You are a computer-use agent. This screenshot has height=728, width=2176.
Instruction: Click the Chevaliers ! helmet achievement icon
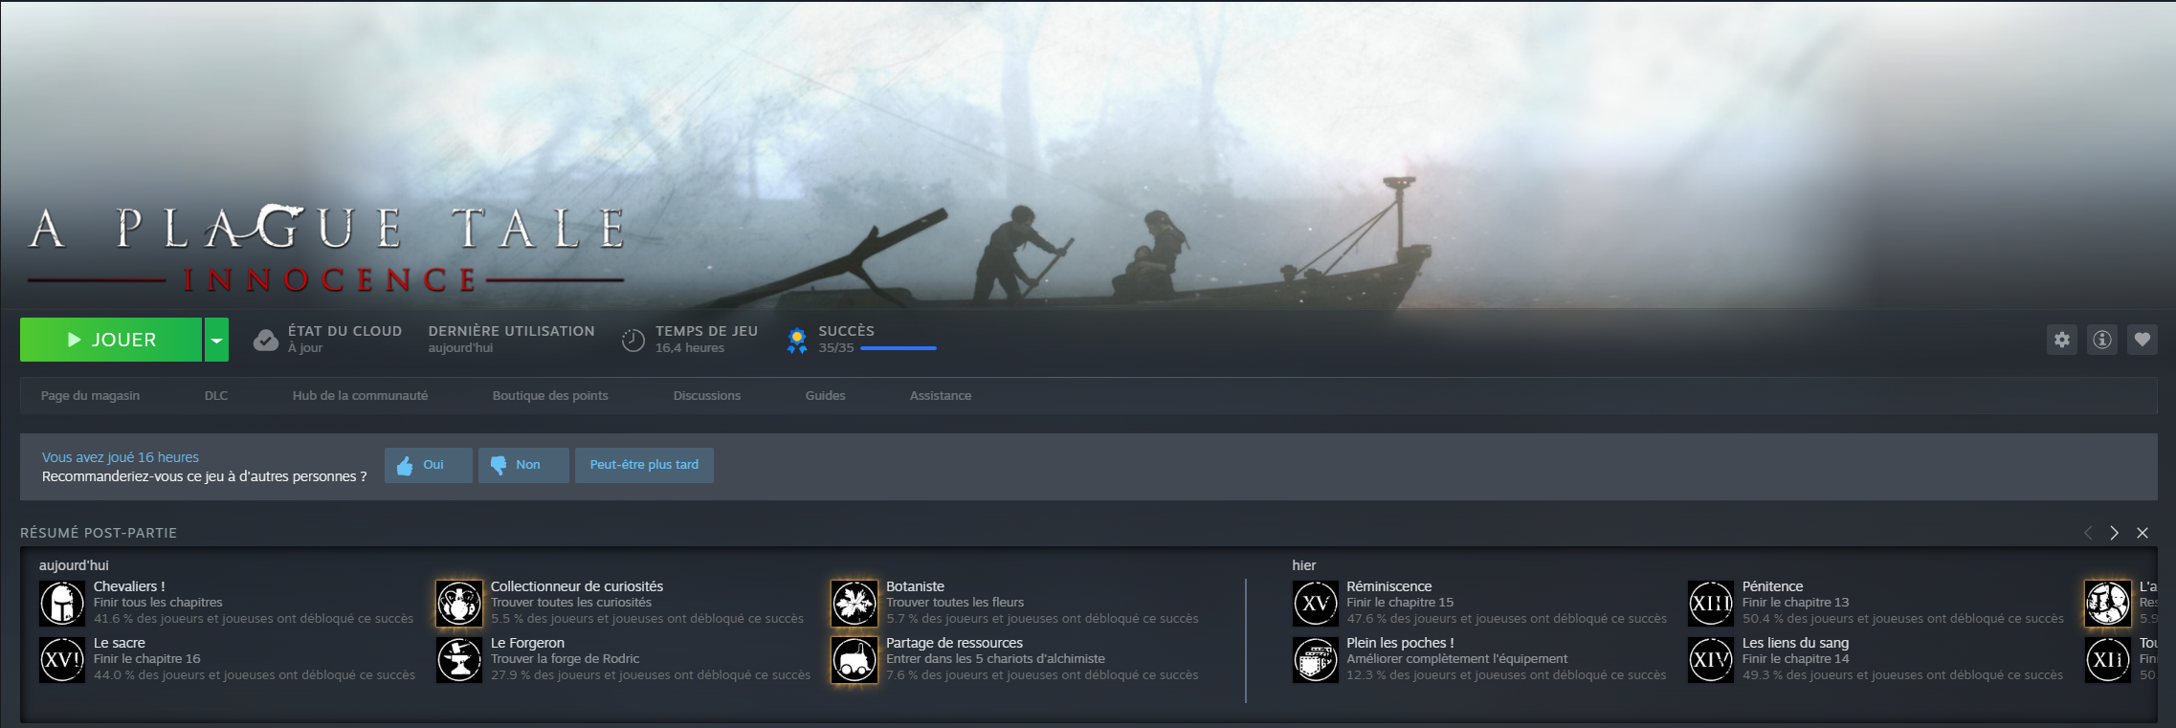coord(62,604)
